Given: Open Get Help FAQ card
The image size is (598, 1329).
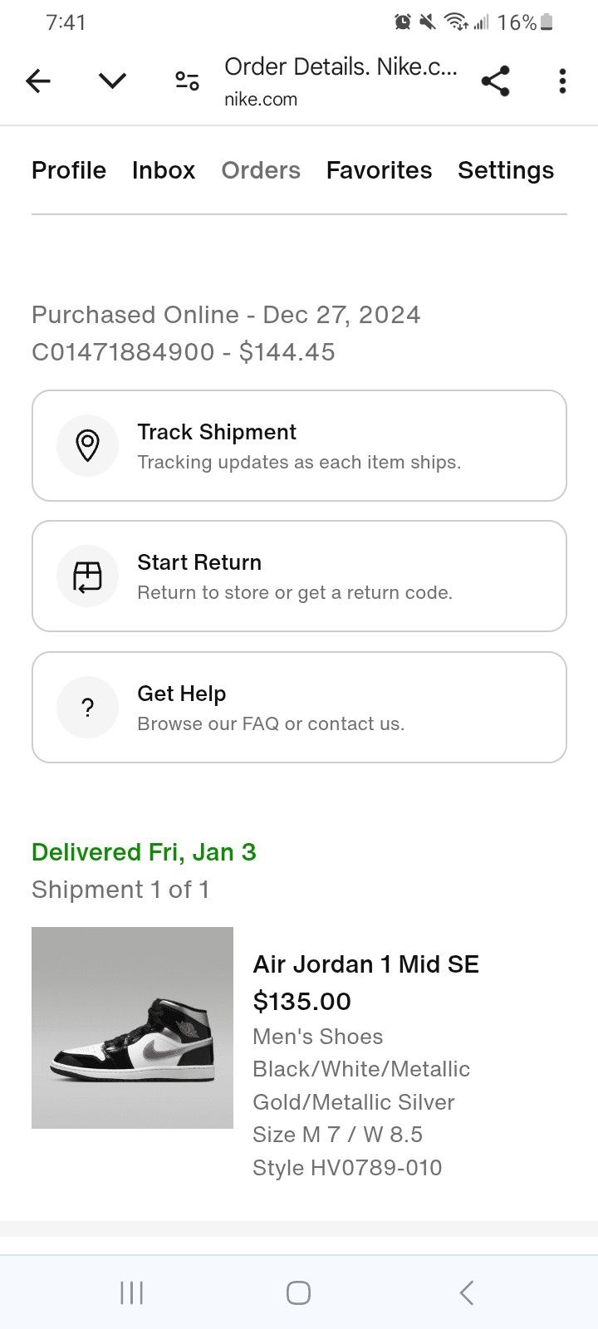Looking at the screenshot, I should pos(299,707).
